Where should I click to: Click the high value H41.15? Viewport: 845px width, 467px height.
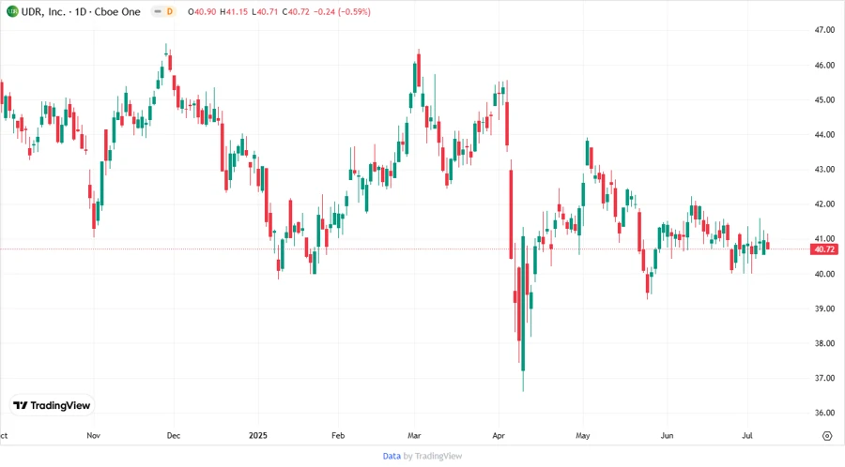click(234, 11)
